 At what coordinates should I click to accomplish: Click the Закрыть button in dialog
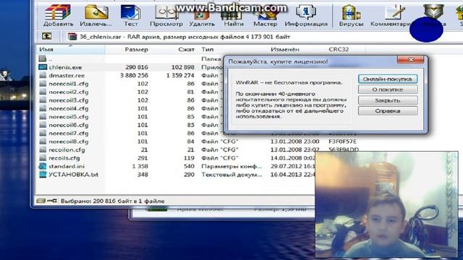click(x=388, y=100)
